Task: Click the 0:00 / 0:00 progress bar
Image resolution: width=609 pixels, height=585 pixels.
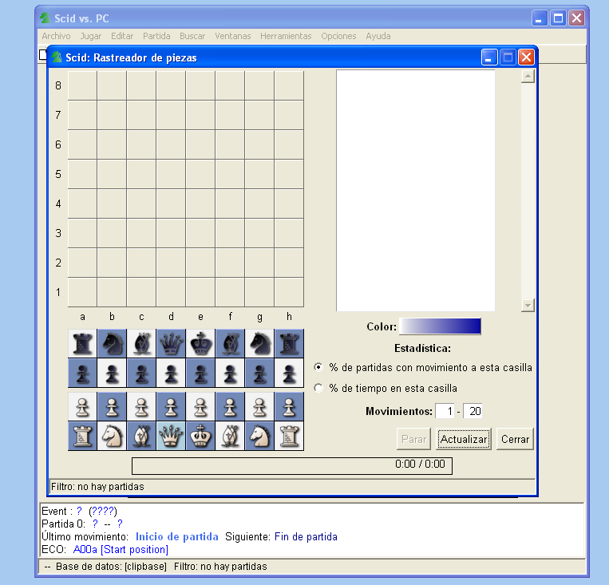Action: (292, 466)
